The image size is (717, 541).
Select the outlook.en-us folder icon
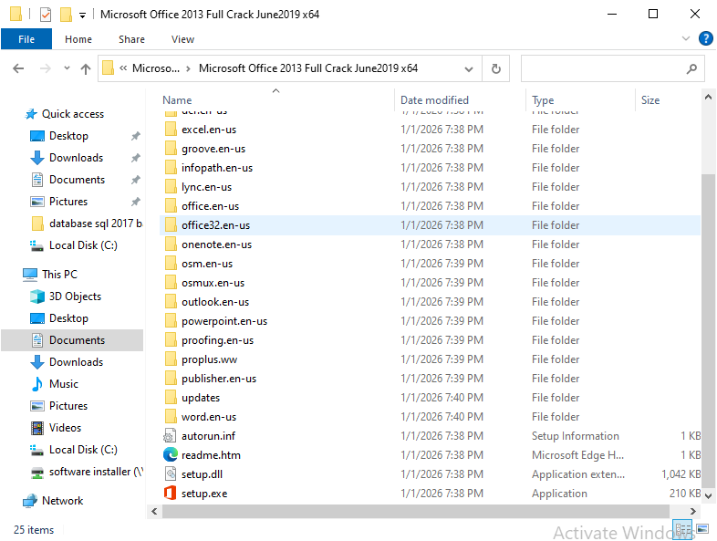pyautogui.click(x=171, y=302)
